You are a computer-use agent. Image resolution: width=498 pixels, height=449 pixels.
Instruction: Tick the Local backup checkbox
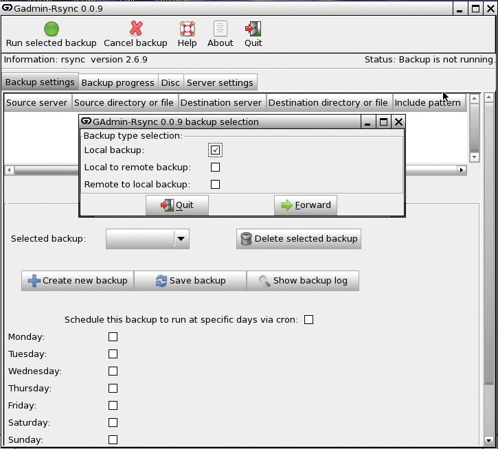(x=215, y=150)
